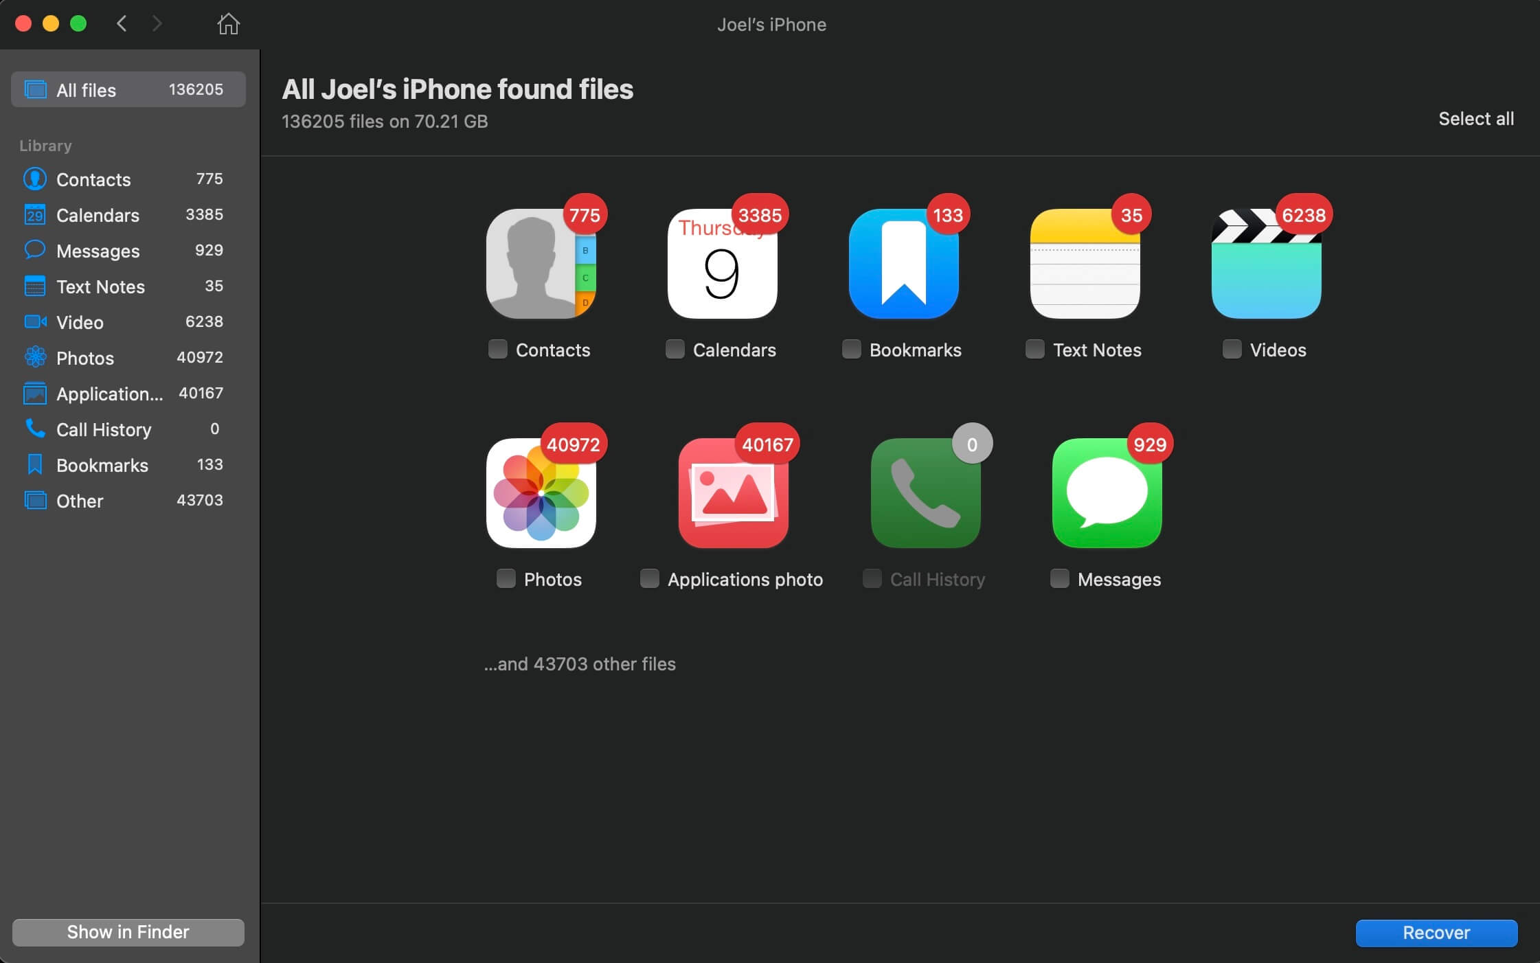Click the red 775 badge on Contacts
1540x963 pixels.
pos(585,215)
